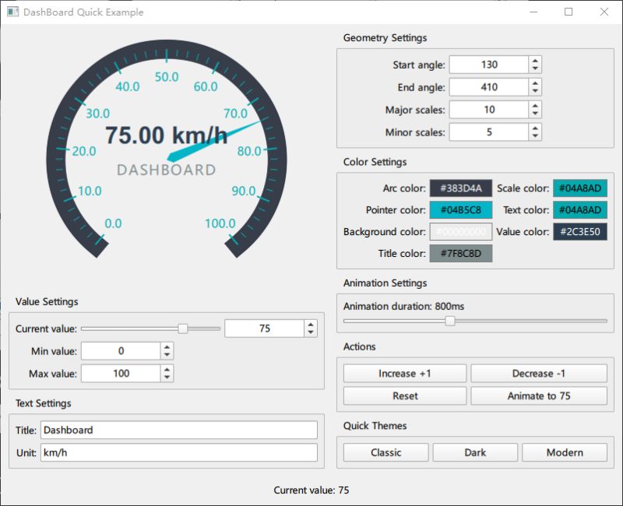Viewport: 623px width, 506px height.
Task: Click the Decrease -1 button
Action: pos(539,374)
